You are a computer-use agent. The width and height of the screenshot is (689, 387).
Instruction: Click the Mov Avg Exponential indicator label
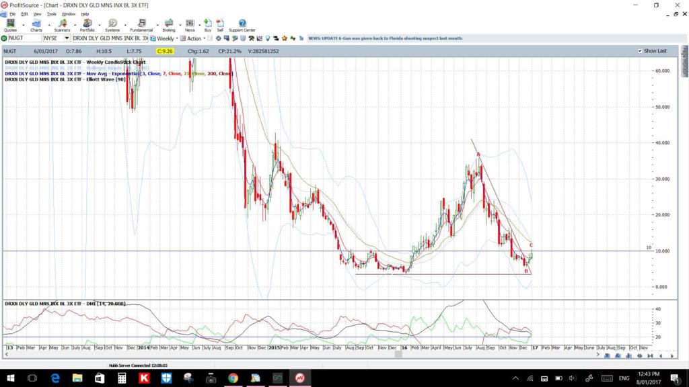[x=118, y=74]
